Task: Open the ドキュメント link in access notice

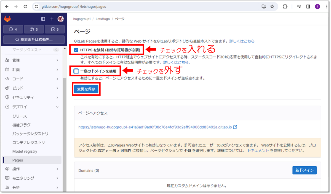Action: 258,151
